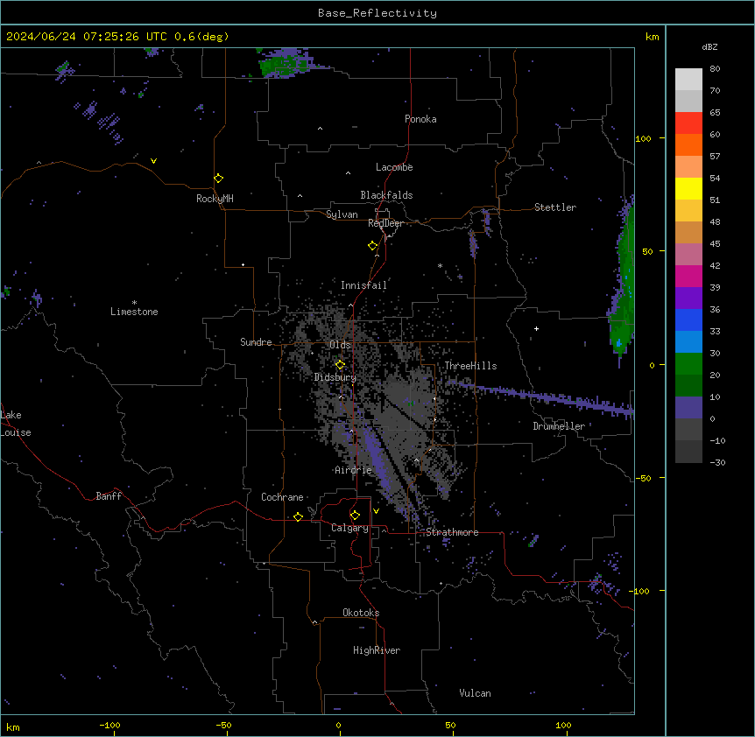
Task: Click the Airdrie city label
Action: [x=353, y=470]
